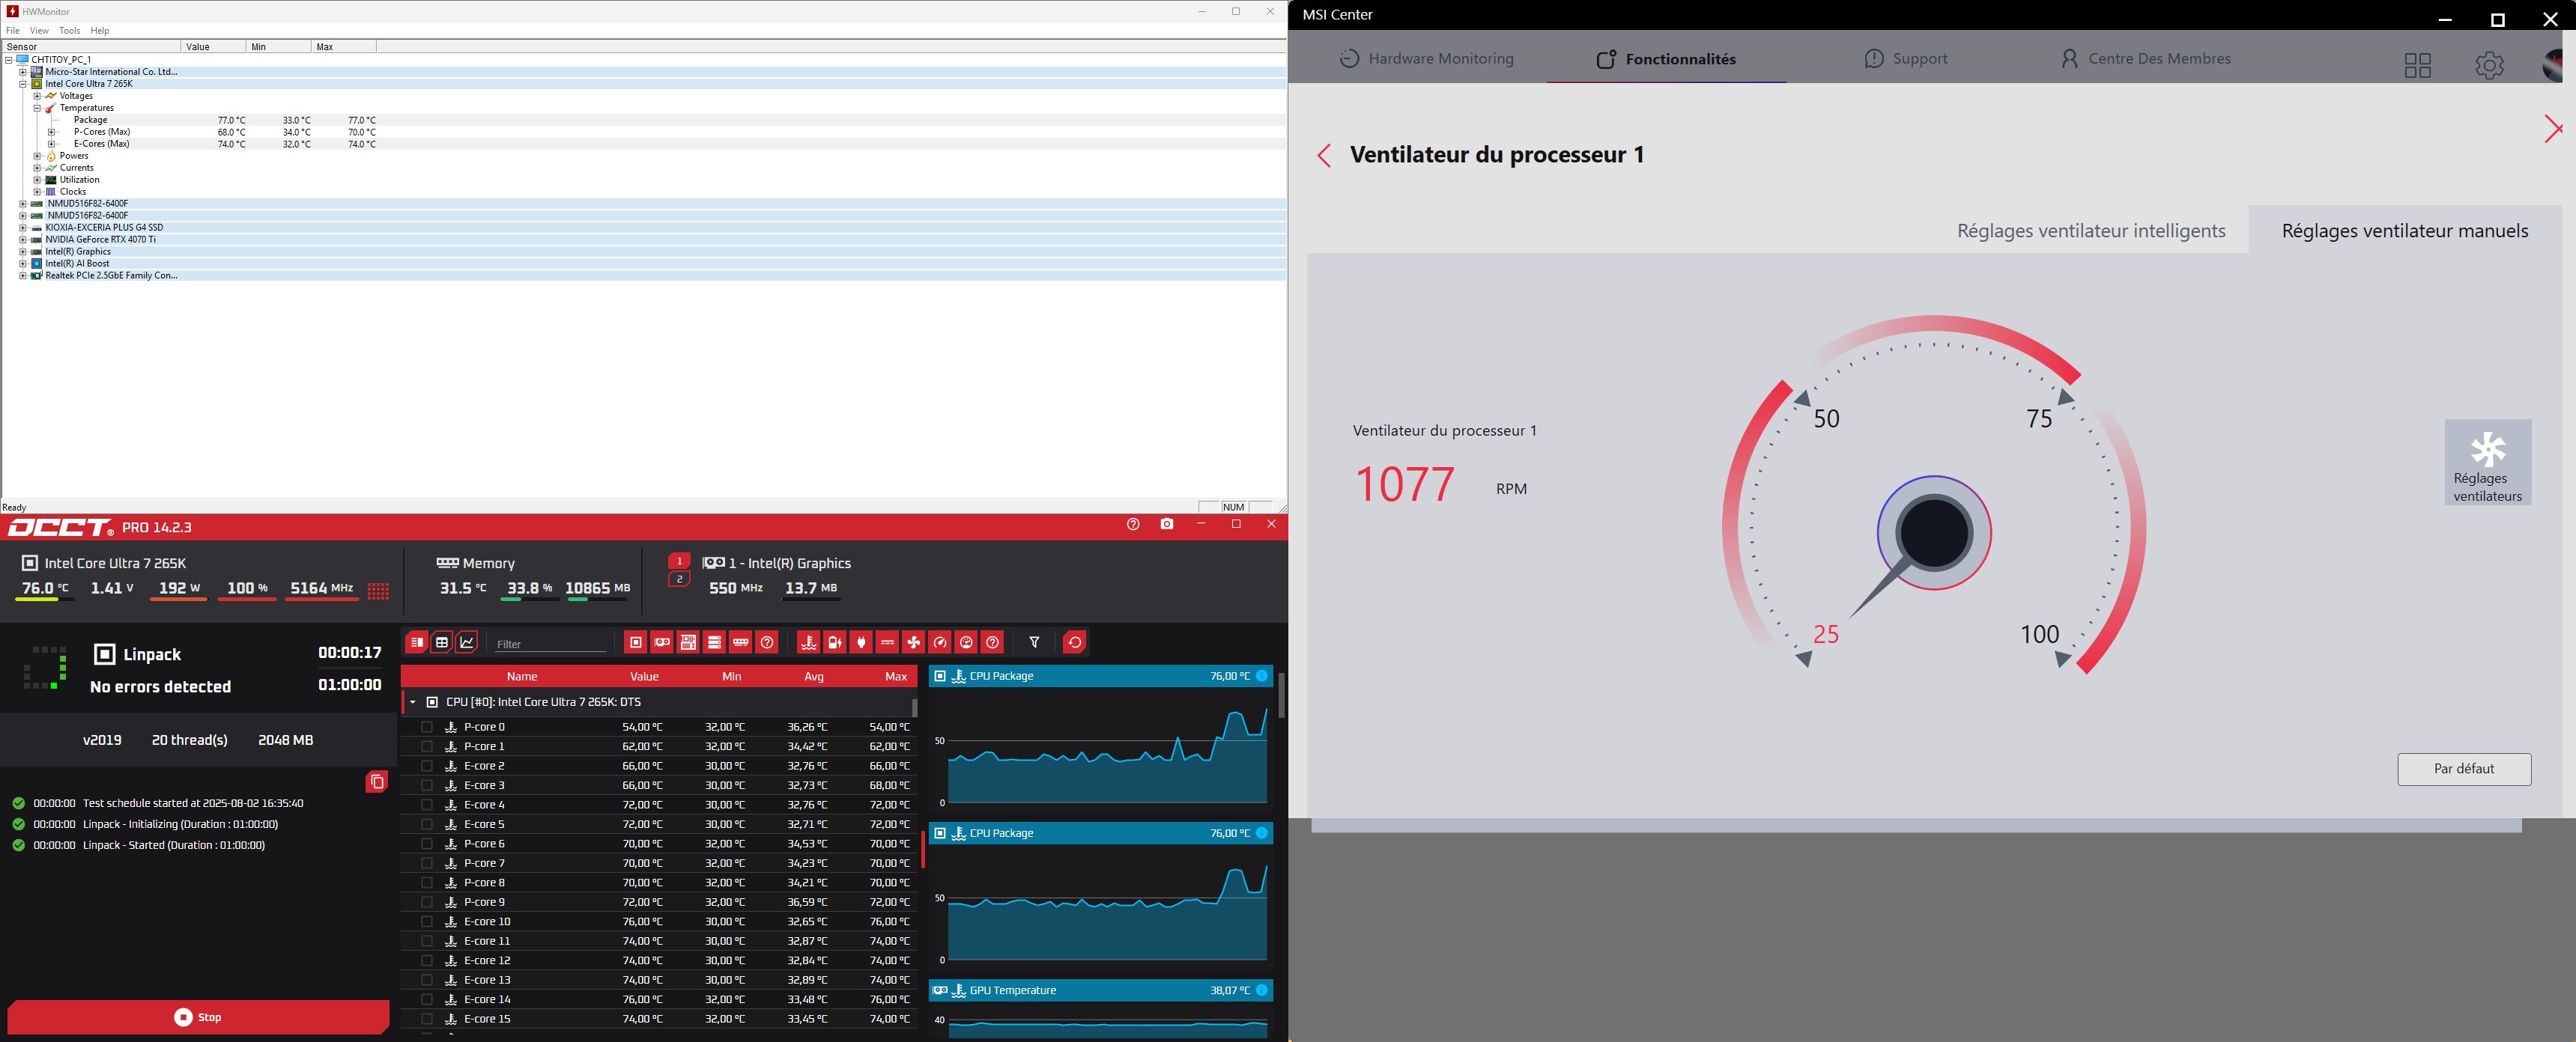Screen dimensions: 2576x1042
Task: Check the E-core 15 row checkbox
Action: coord(427,1019)
